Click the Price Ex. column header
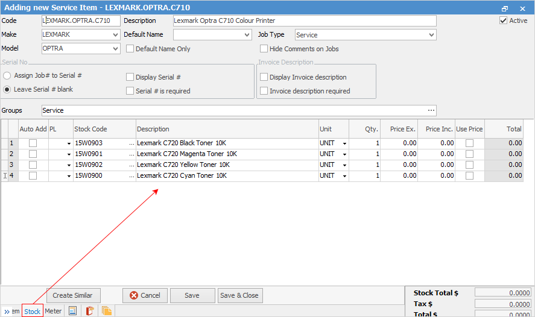535x317 pixels. (399, 129)
